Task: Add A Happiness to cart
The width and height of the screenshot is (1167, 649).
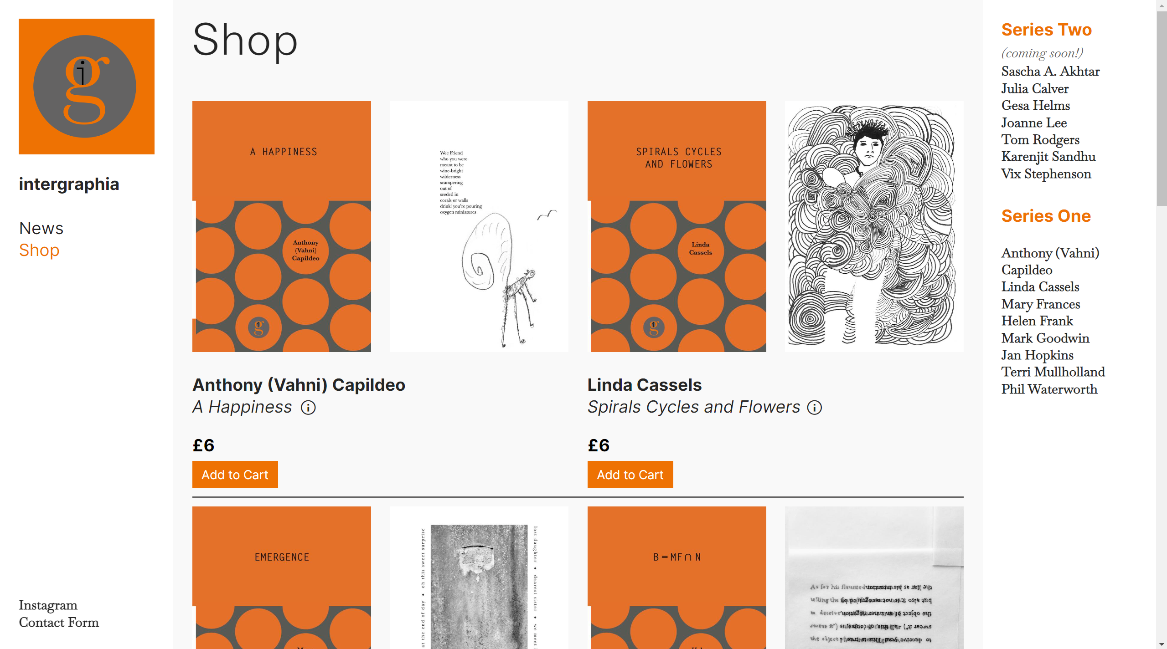Action: (235, 475)
